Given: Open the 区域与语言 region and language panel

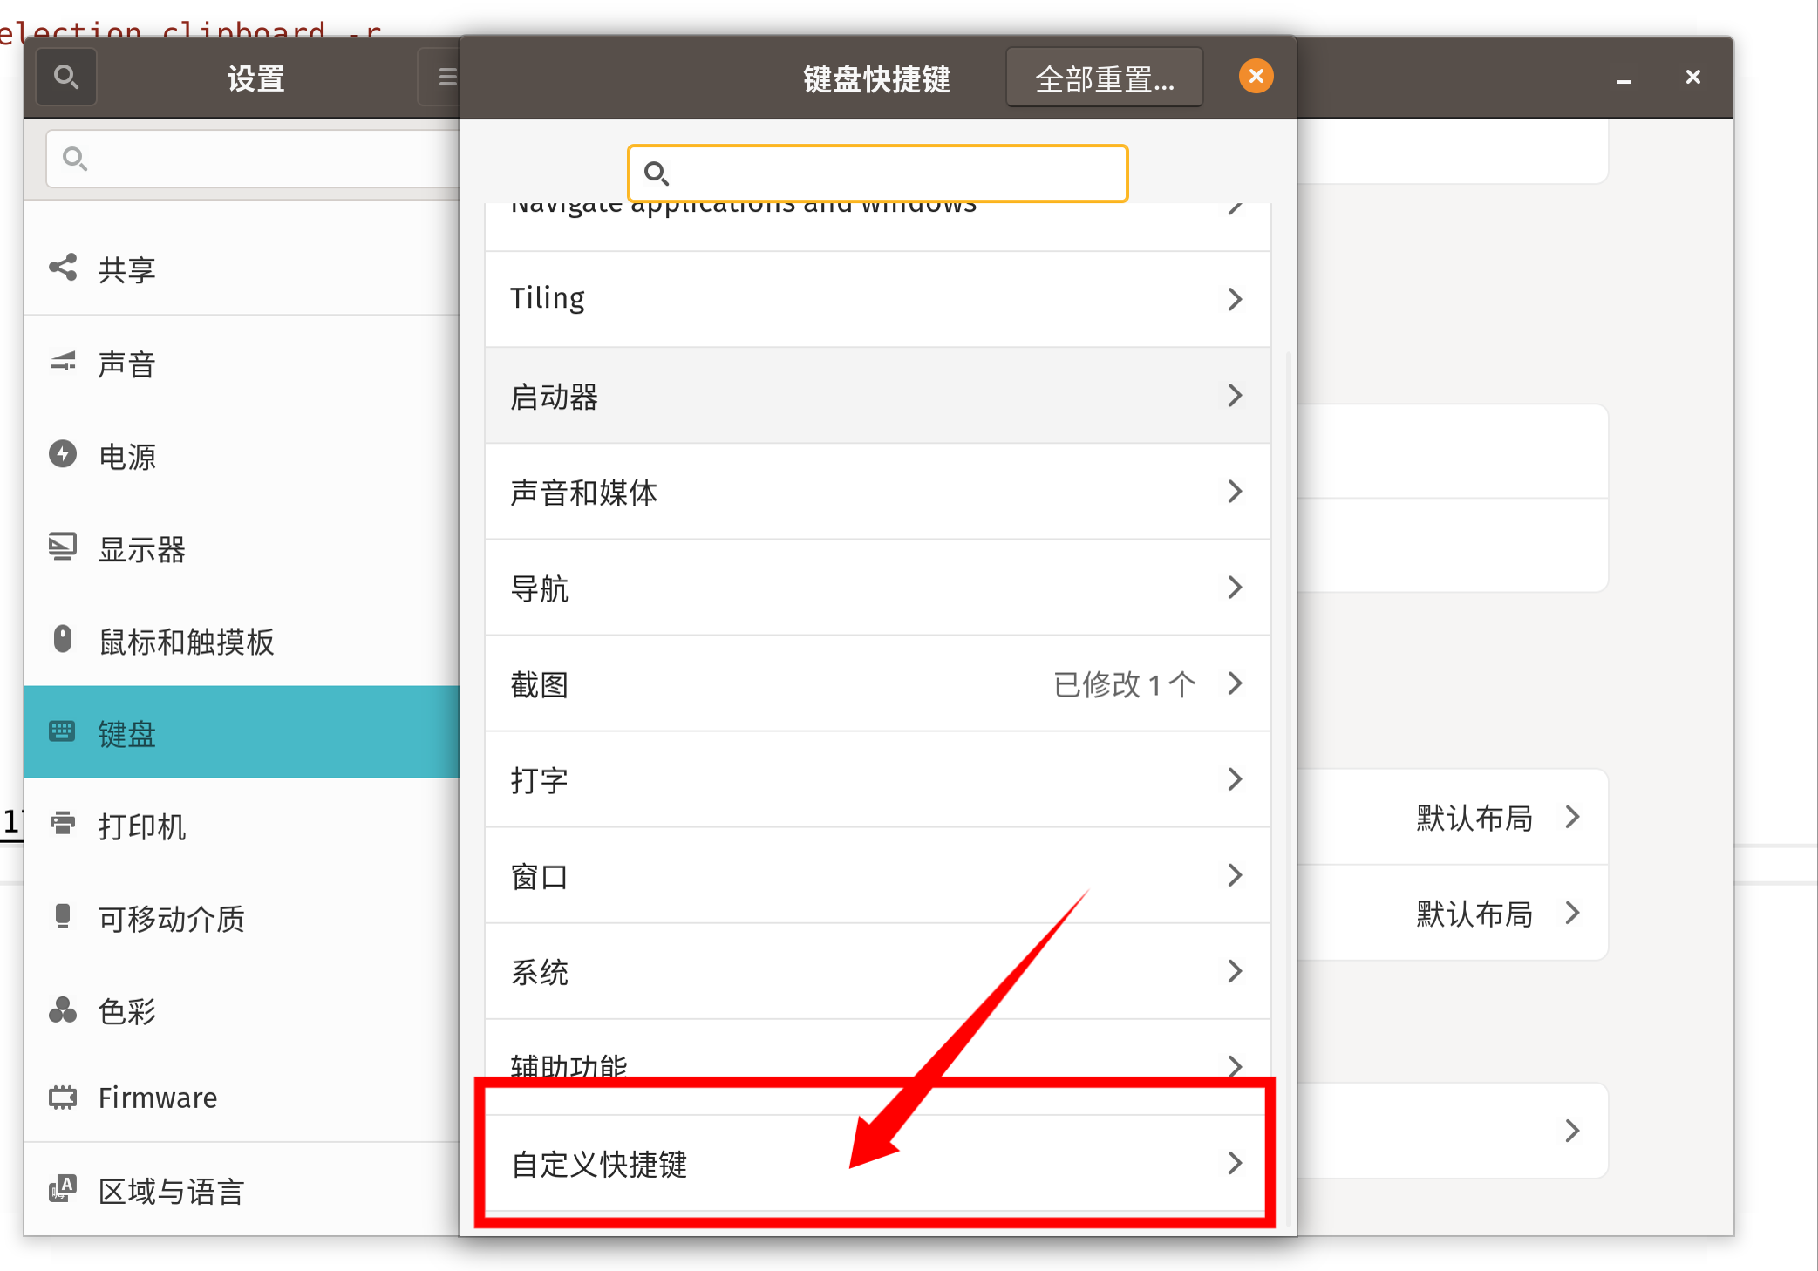Looking at the screenshot, I should [x=242, y=1190].
